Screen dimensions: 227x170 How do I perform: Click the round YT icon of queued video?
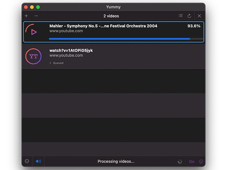click(34, 56)
